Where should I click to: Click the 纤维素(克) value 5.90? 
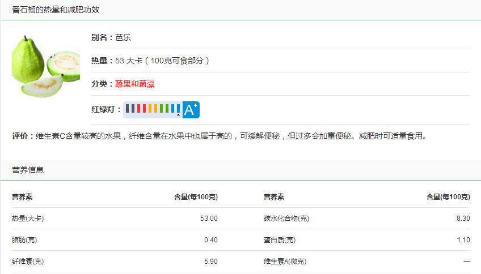(210, 262)
